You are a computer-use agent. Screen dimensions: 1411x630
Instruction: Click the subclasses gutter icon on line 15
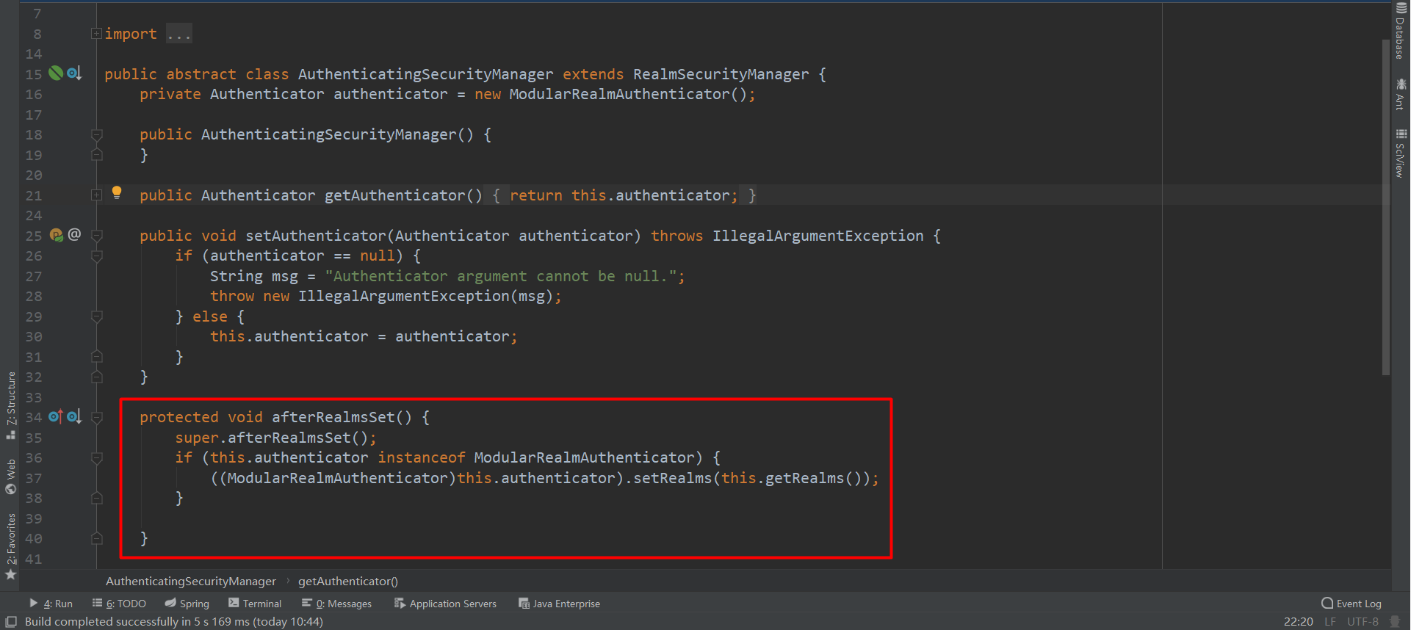74,73
